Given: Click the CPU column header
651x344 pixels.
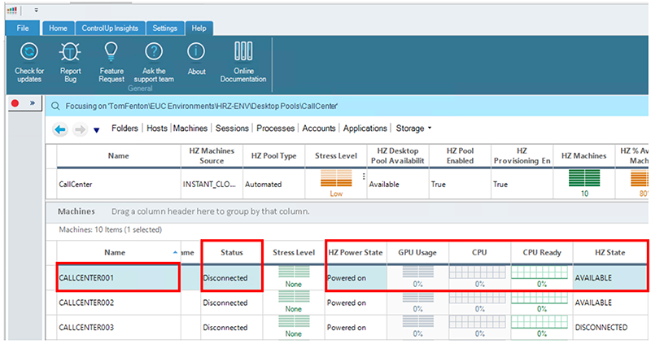Looking at the screenshot, I should point(479,252).
